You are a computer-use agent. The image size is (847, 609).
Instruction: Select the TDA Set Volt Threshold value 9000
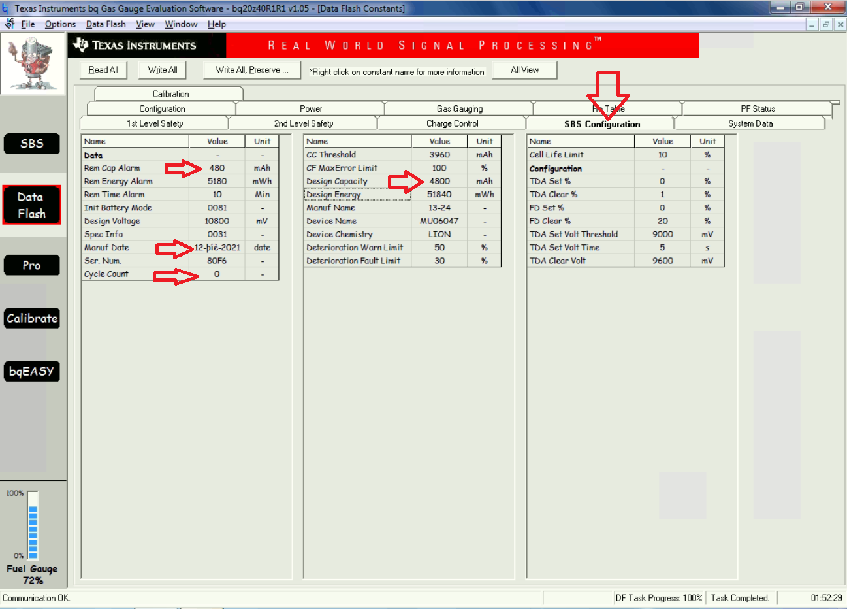[x=662, y=234]
